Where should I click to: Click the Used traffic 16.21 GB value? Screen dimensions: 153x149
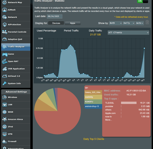click(x=131, y=94)
